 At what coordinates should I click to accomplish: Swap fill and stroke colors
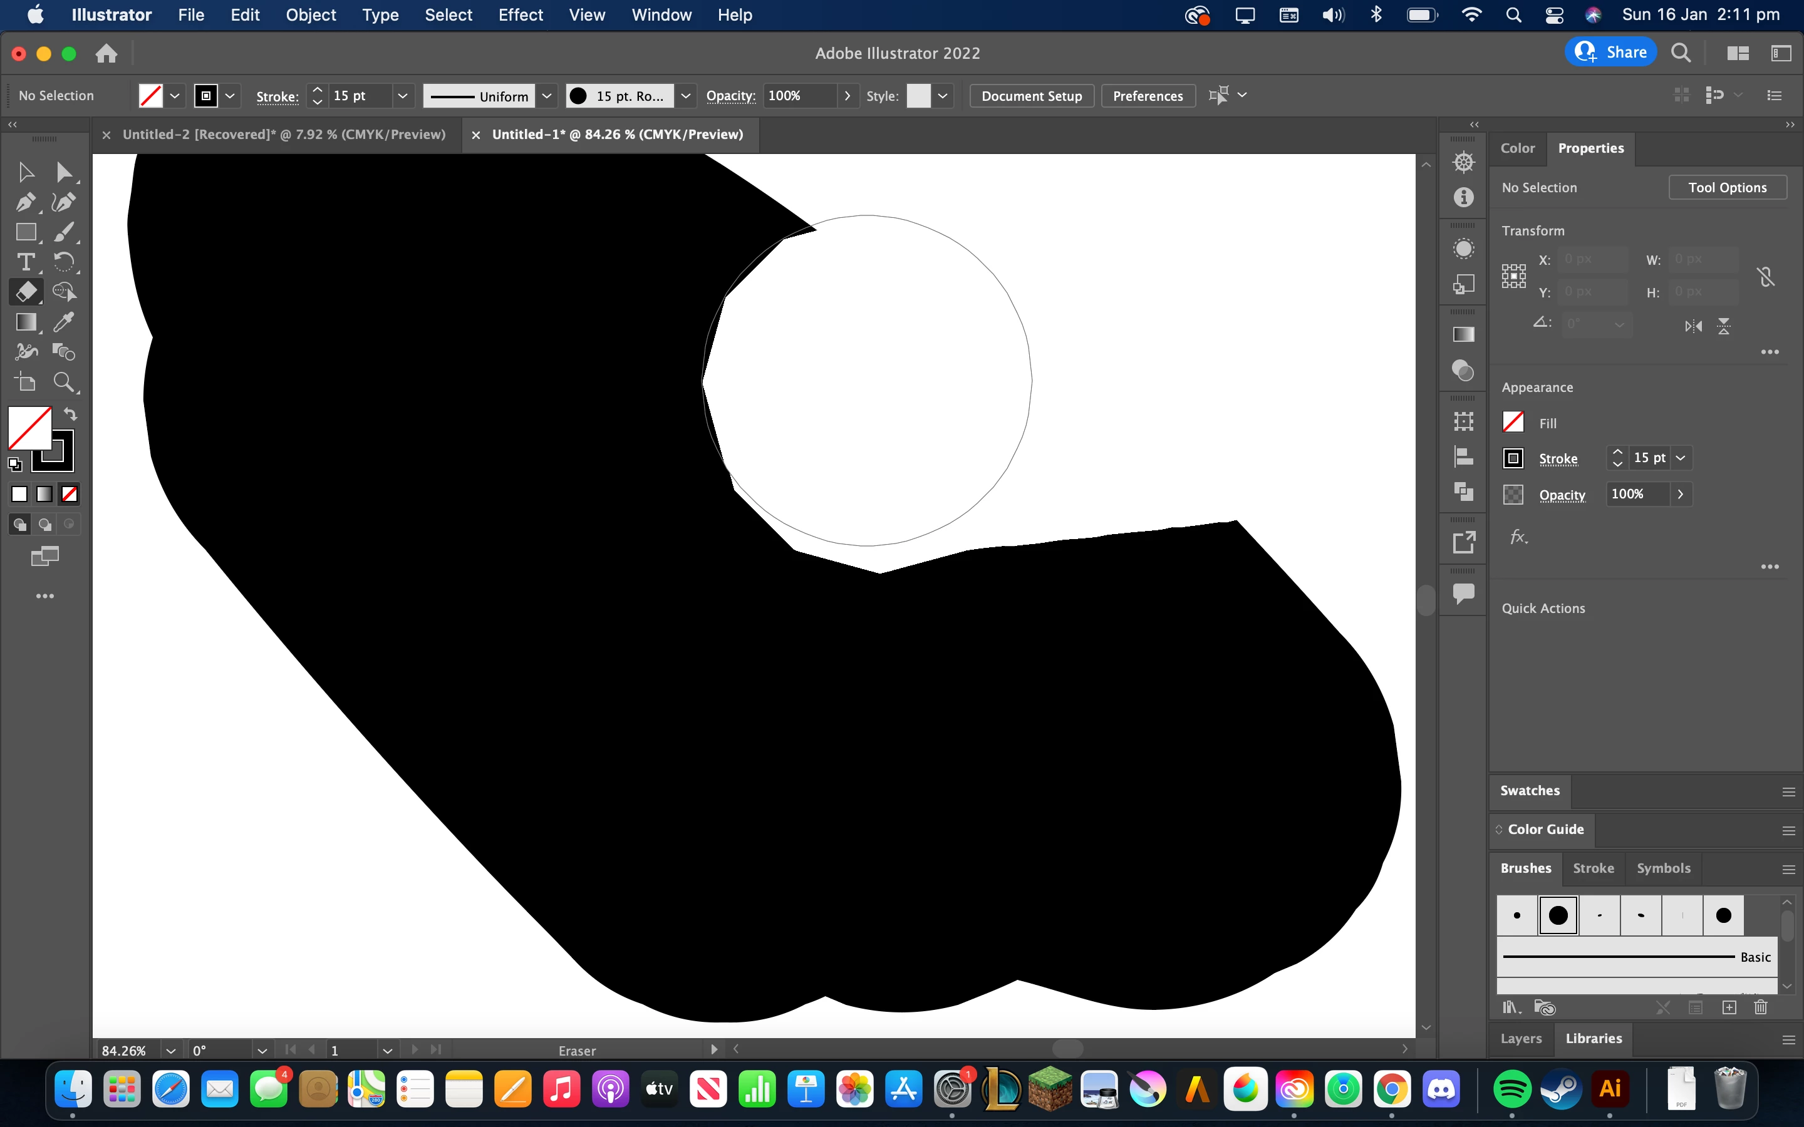click(71, 414)
